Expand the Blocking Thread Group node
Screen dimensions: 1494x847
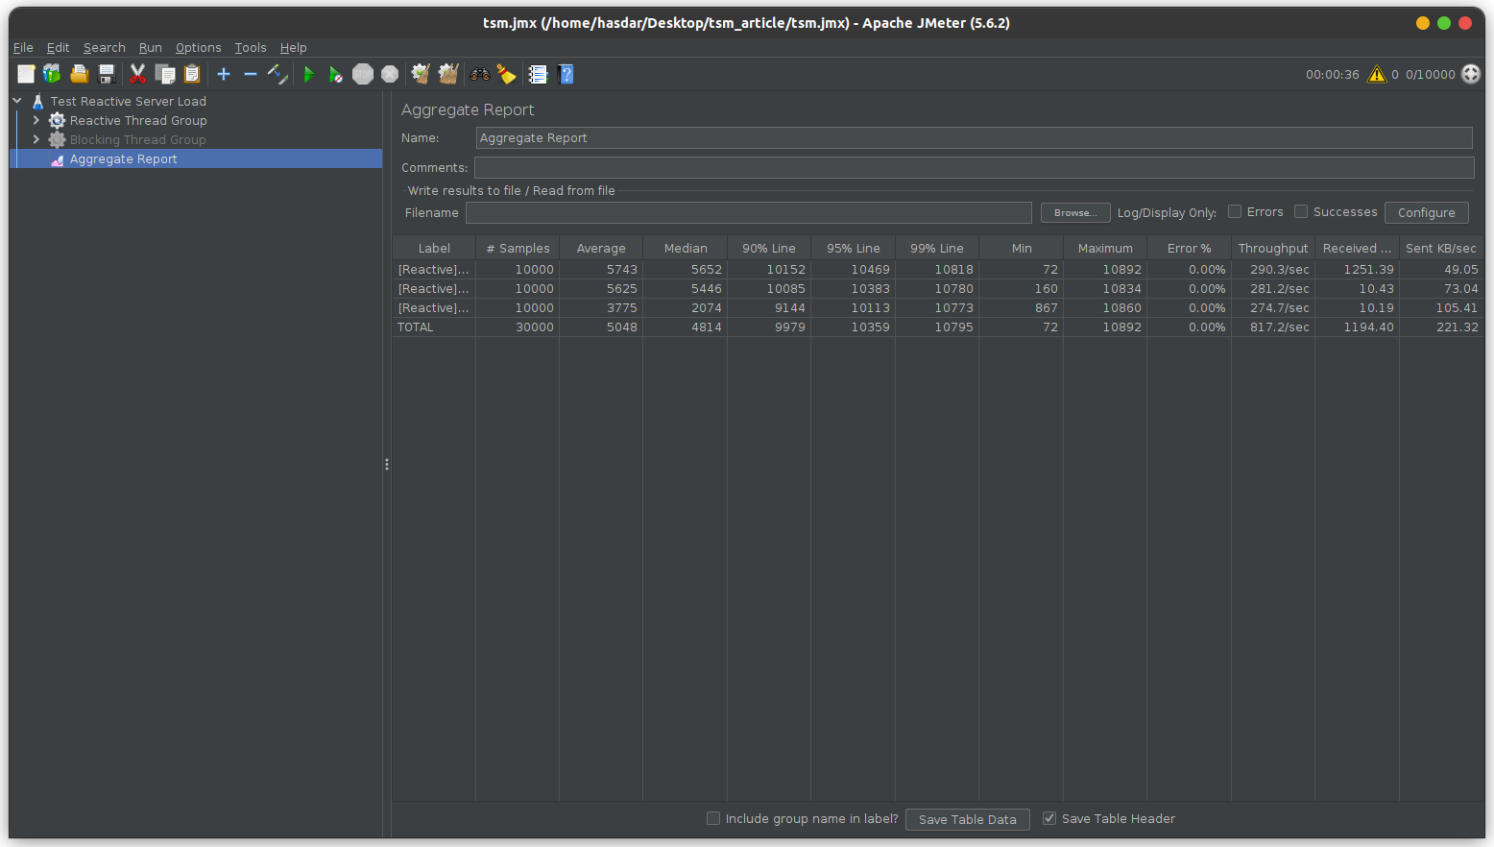point(36,139)
